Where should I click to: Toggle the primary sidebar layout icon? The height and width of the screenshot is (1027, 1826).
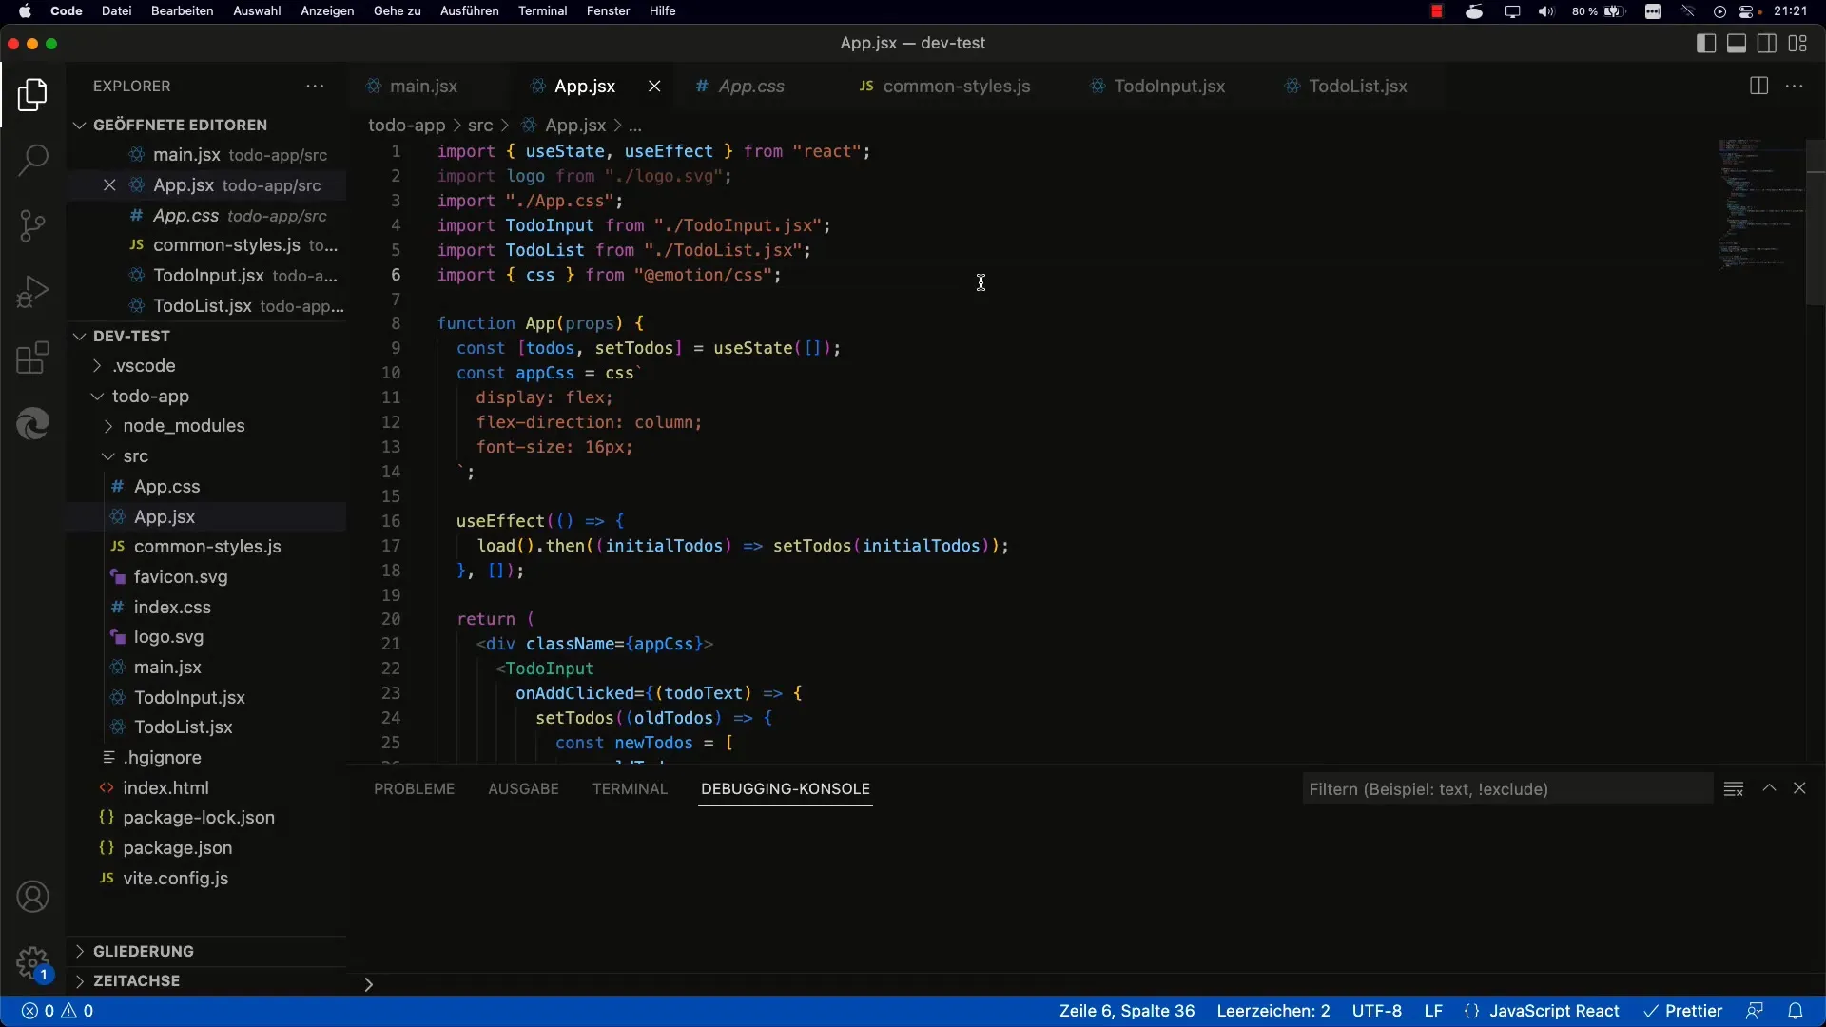[x=1706, y=43]
